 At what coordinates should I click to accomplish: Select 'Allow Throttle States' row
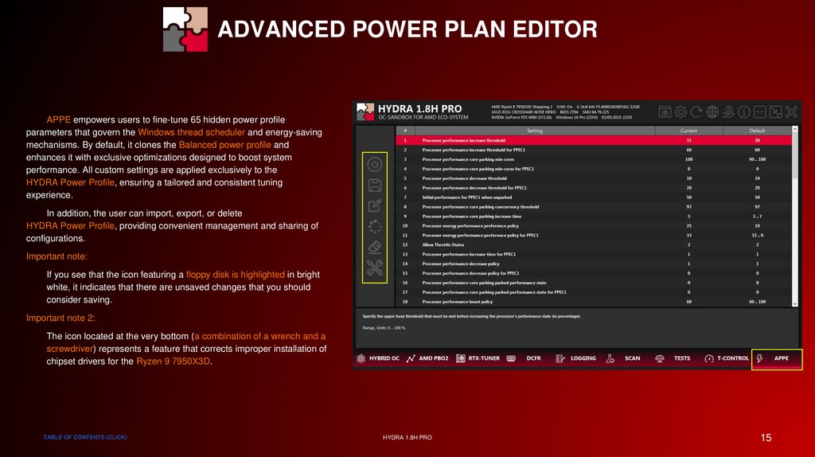[594, 245]
